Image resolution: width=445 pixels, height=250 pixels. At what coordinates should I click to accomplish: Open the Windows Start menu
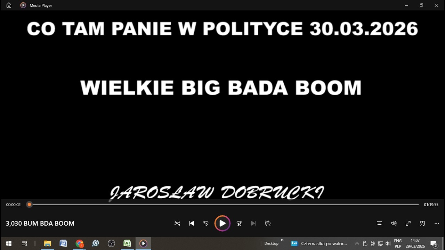click(x=9, y=243)
